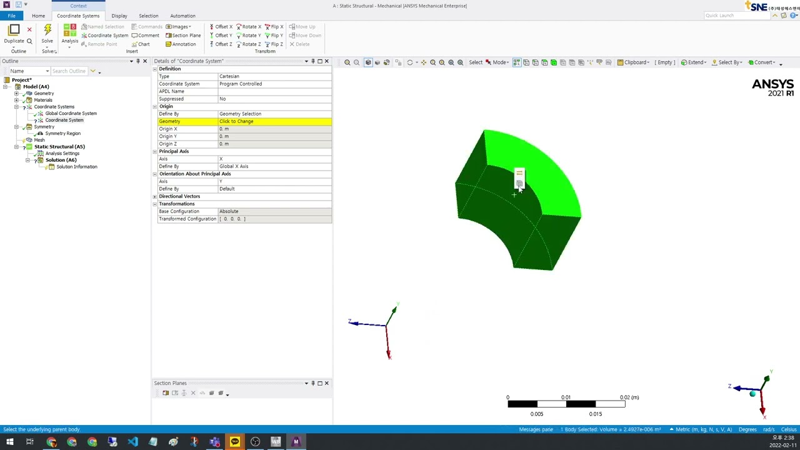Viewport: 800px width, 450px height.
Task: Open the Context tab
Action: (x=78, y=6)
